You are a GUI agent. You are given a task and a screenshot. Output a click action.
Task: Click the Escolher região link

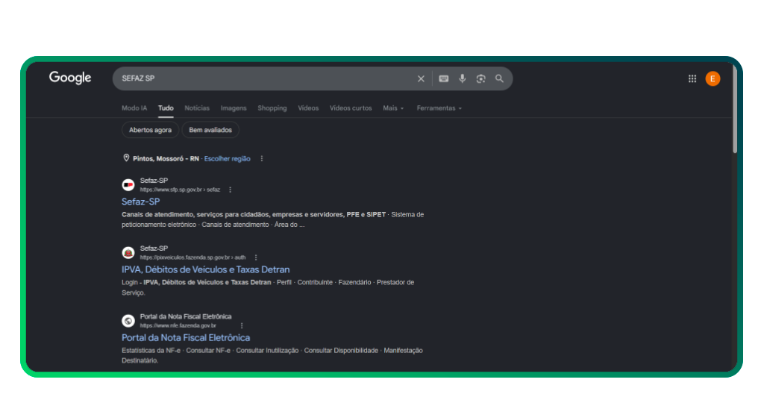click(227, 159)
